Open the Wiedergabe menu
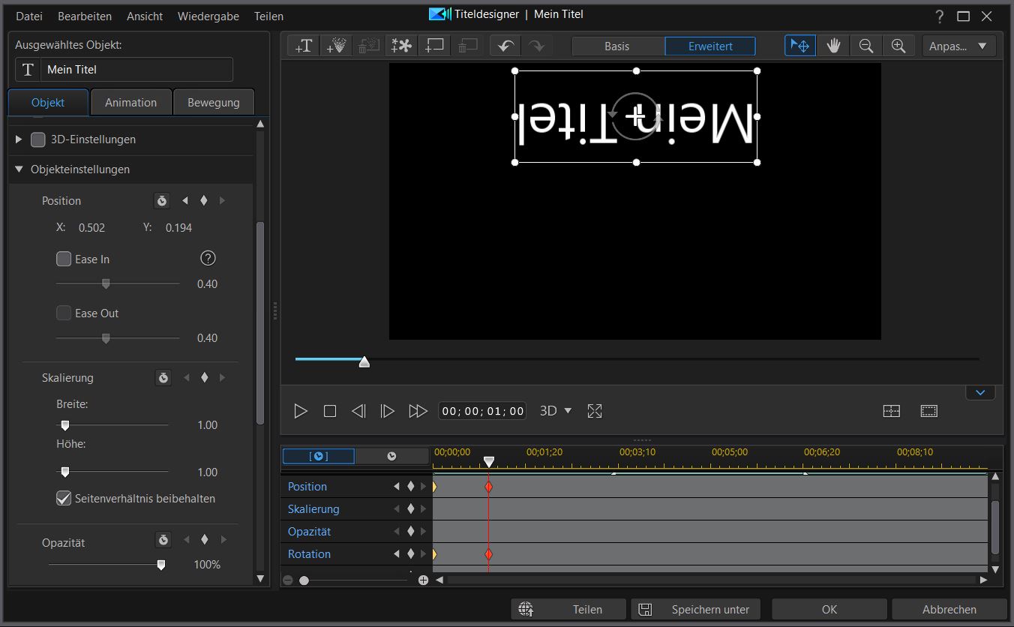 [x=208, y=16]
